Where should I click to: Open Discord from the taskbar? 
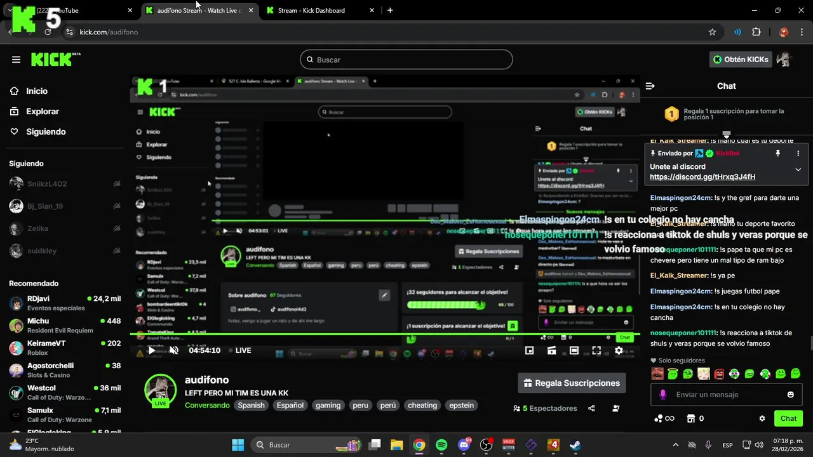(x=464, y=445)
